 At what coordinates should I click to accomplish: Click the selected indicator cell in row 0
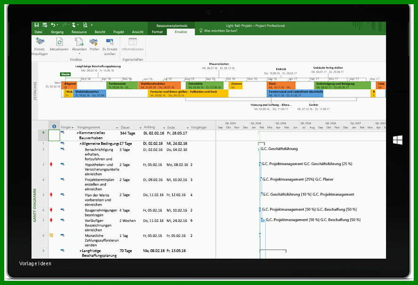pos(54,135)
